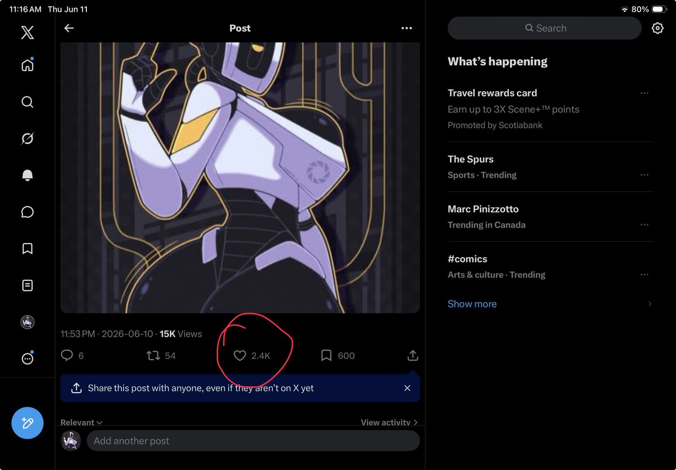Dismiss the share-this-post banner
The width and height of the screenshot is (676, 470).
click(407, 388)
